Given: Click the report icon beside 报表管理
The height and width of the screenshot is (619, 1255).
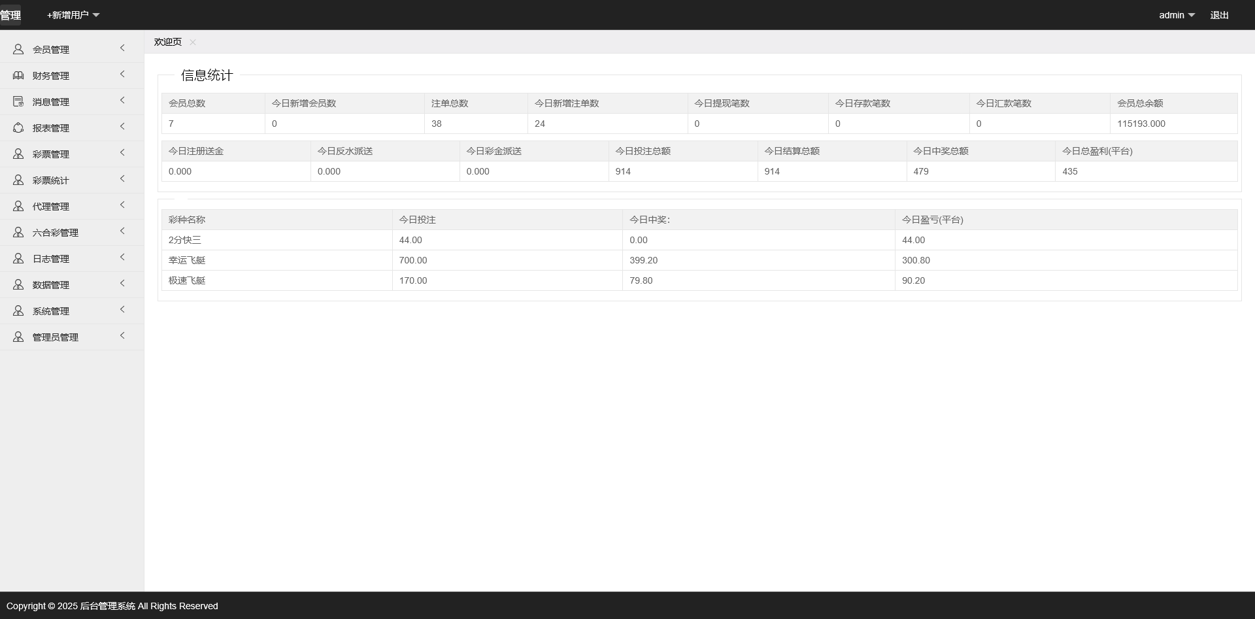Looking at the screenshot, I should pos(18,127).
